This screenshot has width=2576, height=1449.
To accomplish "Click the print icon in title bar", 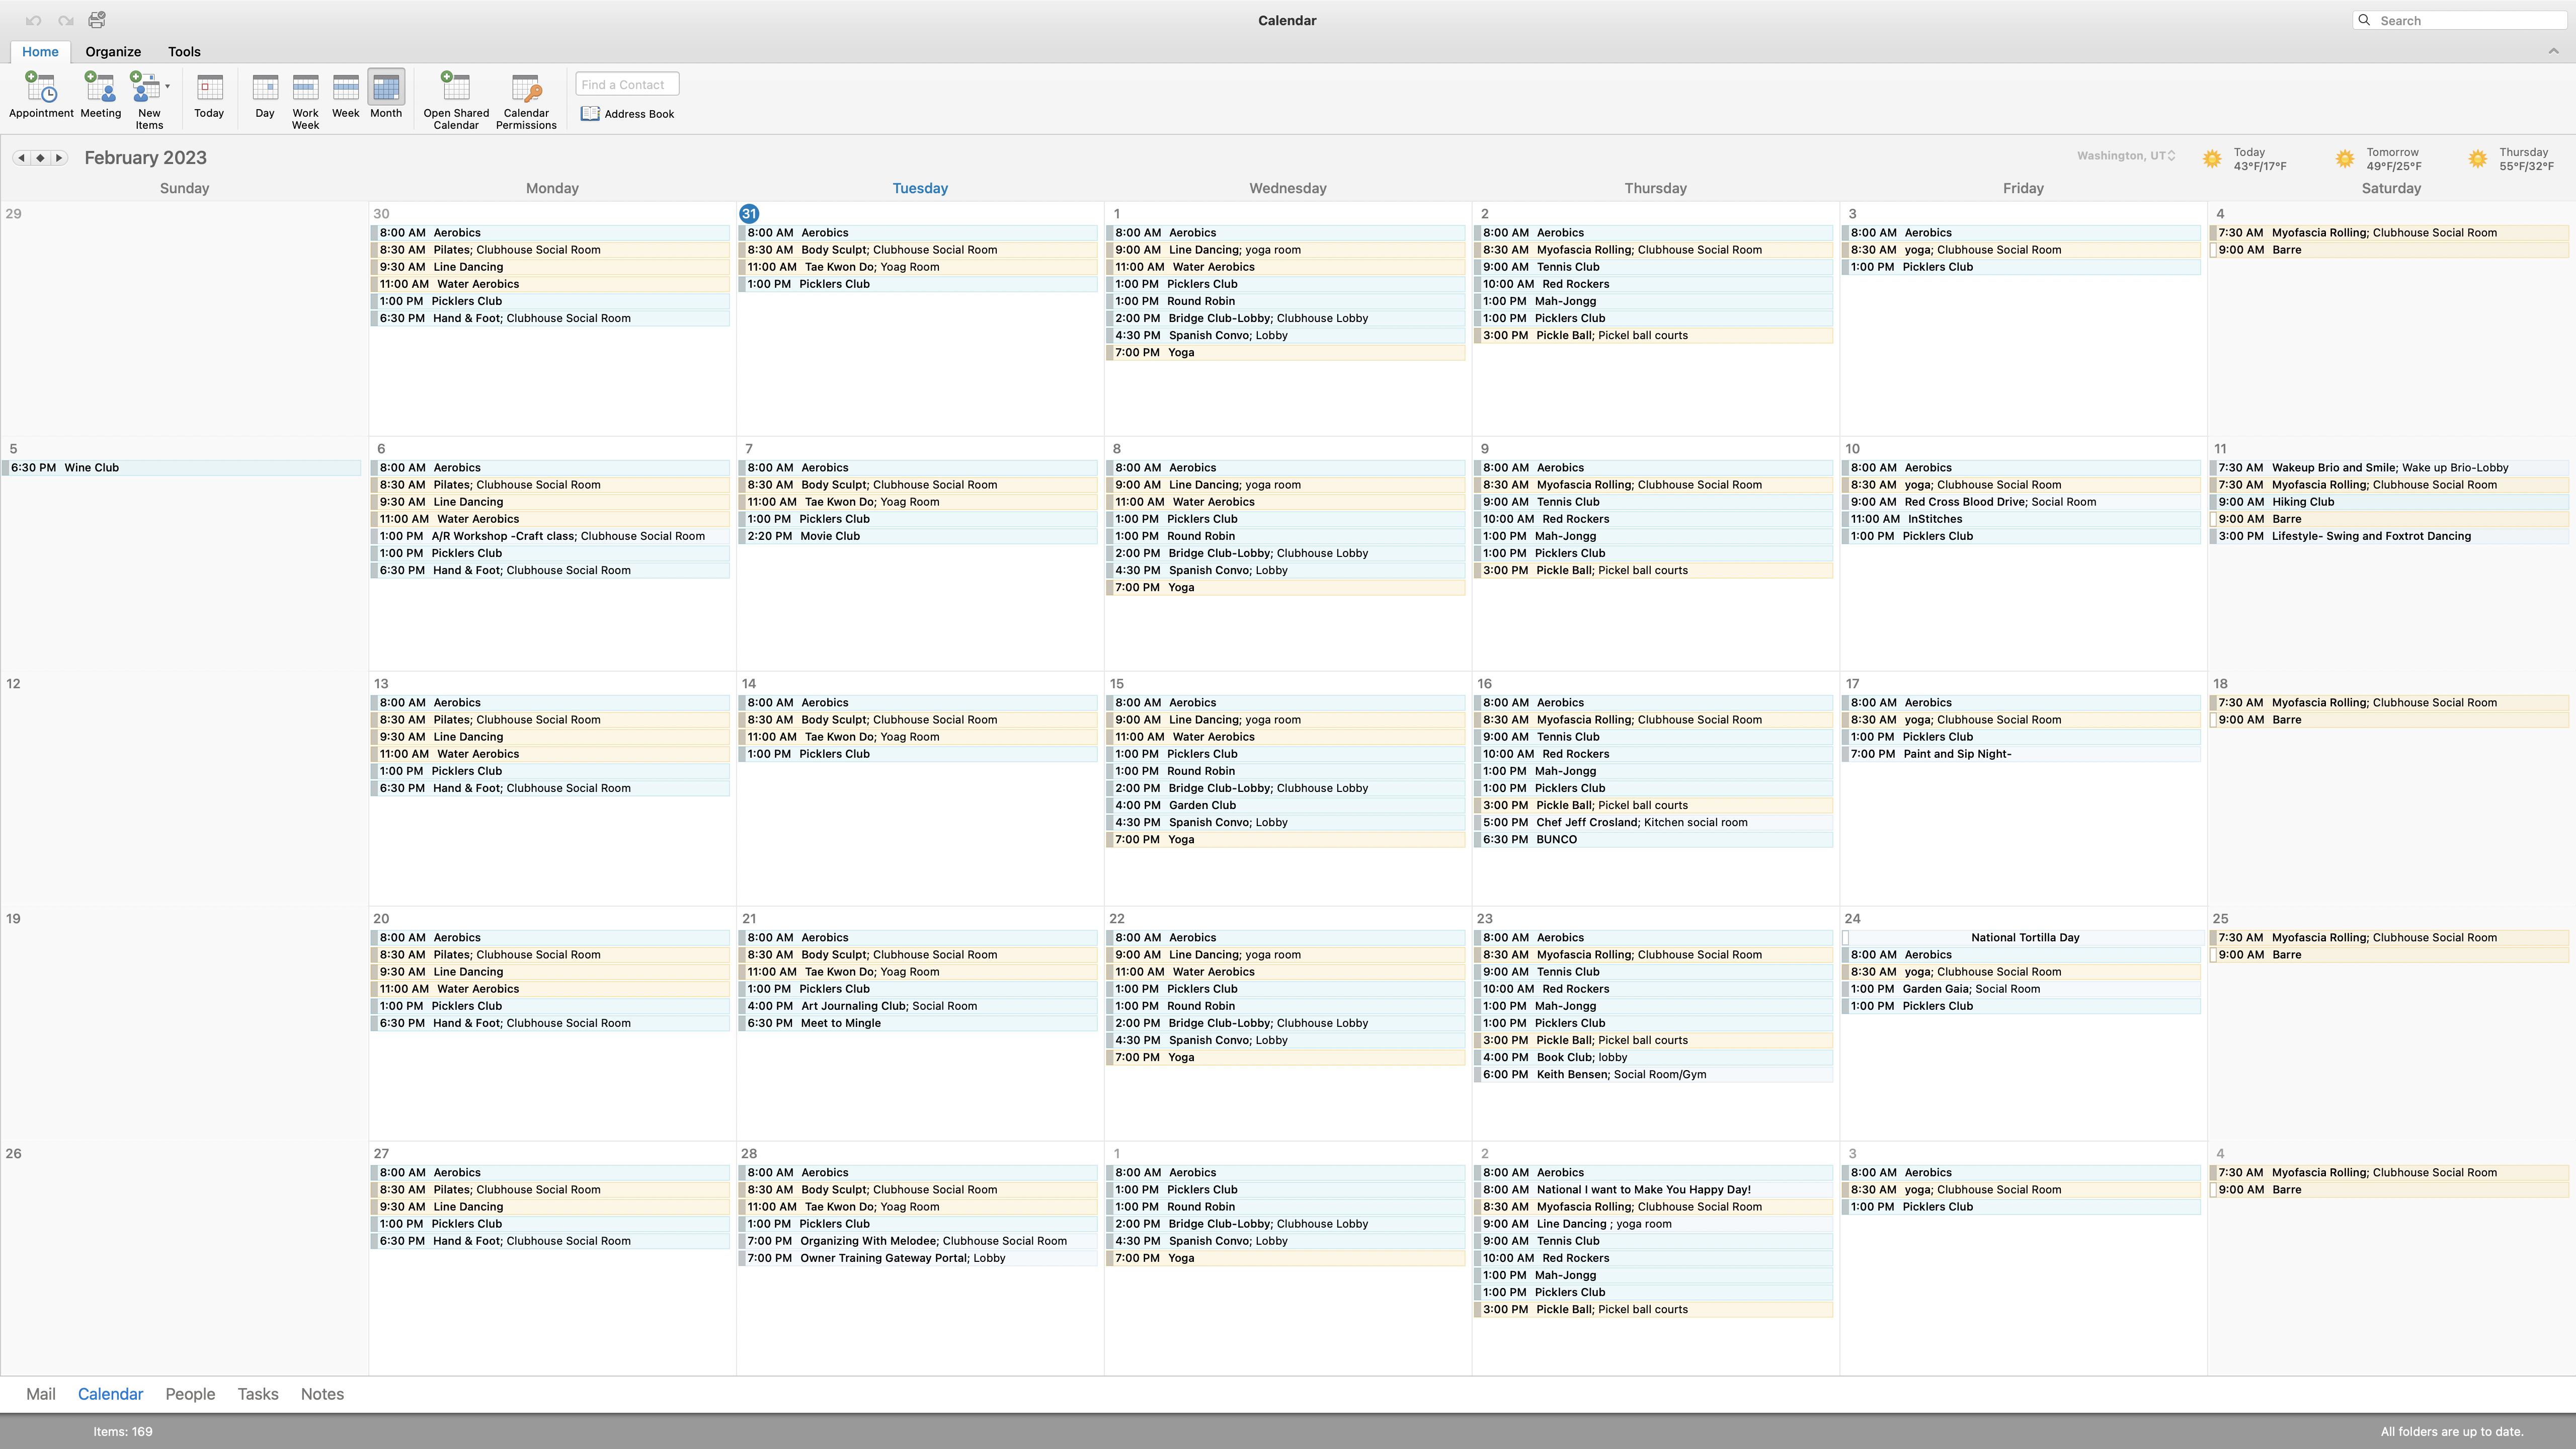I will tap(97, 20).
